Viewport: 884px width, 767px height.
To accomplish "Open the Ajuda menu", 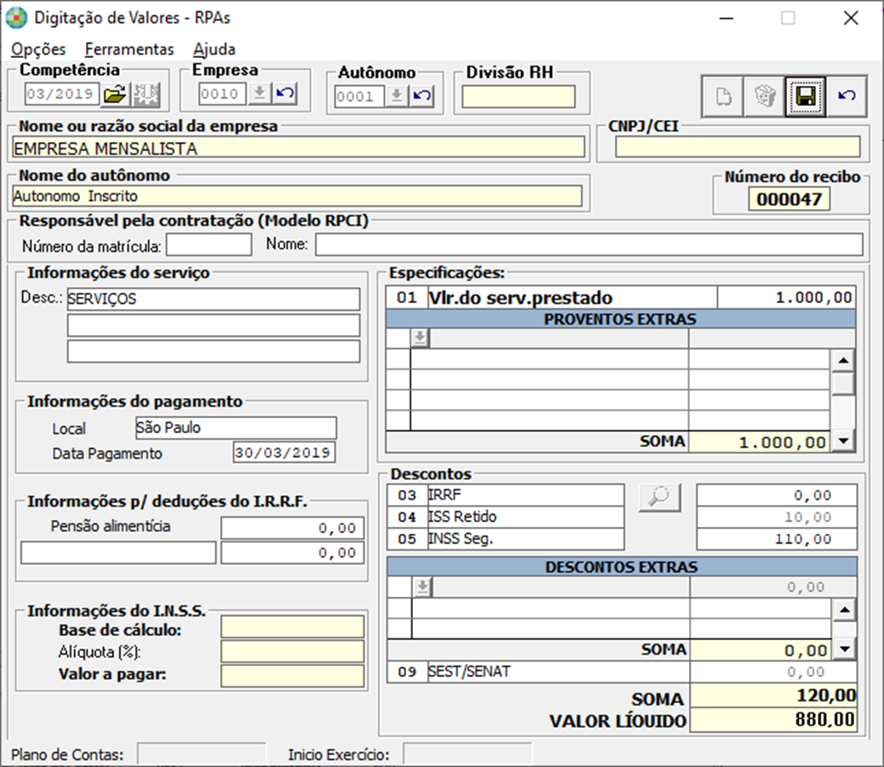I will pos(215,49).
